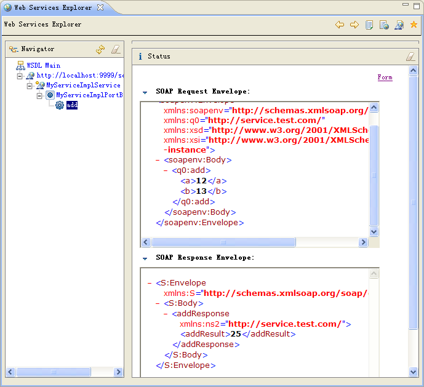
Task: Click the response envelope scroll up arrow
Action: pyautogui.click(x=374, y=274)
